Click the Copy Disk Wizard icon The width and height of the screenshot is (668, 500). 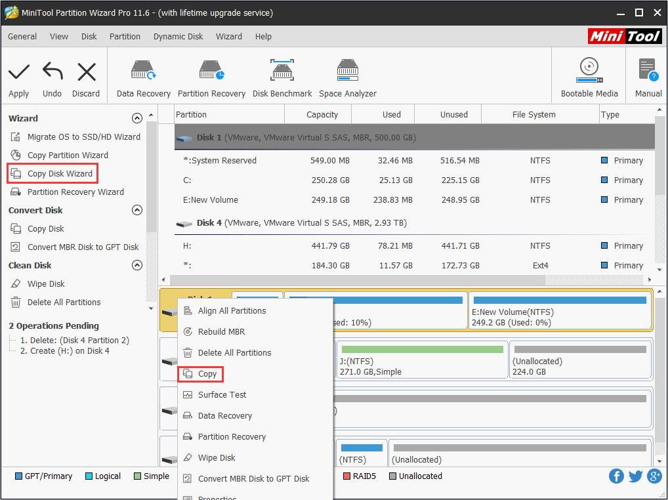pyautogui.click(x=16, y=173)
